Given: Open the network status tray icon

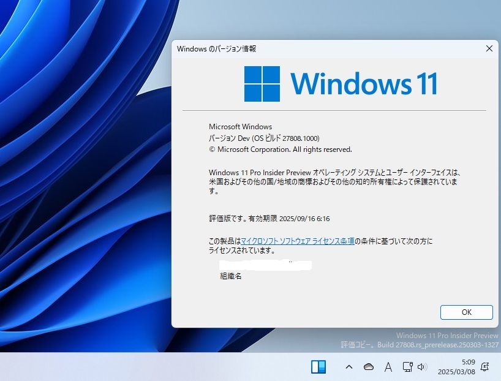Looking at the screenshot, I should click(x=407, y=367).
